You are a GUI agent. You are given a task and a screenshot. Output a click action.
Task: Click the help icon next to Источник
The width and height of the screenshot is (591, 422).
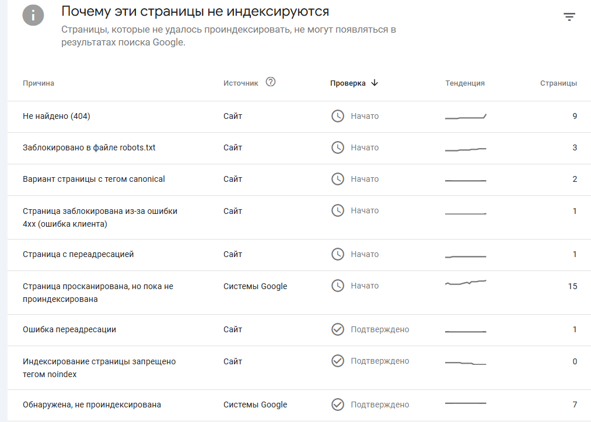tap(270, 82)
